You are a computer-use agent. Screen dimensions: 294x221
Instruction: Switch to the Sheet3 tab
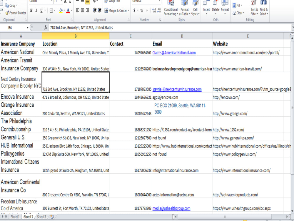tap(41, 217)
